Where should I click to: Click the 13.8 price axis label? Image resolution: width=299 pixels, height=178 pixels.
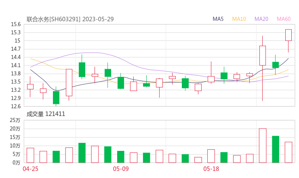pyautogui.click(x=16, y=74)
